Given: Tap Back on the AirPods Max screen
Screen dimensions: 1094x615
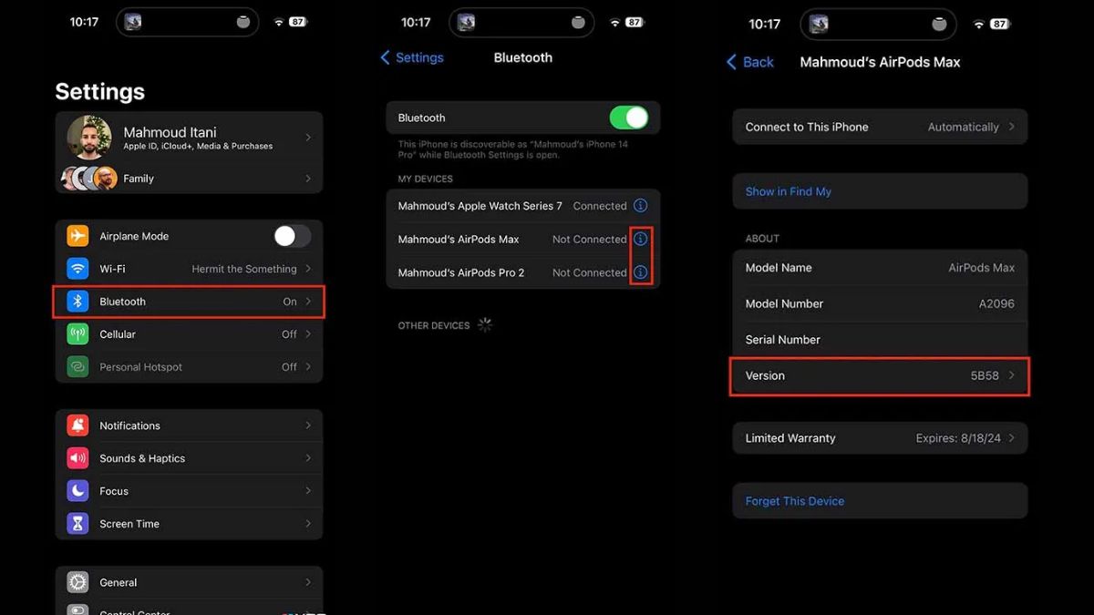Looking at the screenshot, I should click(750, 62).
